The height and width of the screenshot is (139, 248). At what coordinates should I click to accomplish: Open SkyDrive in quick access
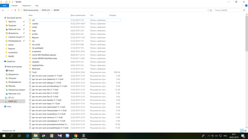[12, 22]
